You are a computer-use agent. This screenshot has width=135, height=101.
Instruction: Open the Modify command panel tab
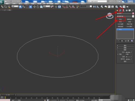pos(120,11)
